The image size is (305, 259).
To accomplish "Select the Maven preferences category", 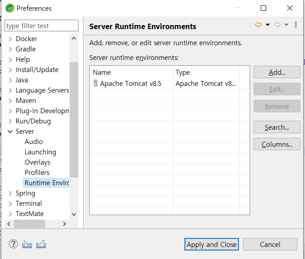I will point(26,101).
